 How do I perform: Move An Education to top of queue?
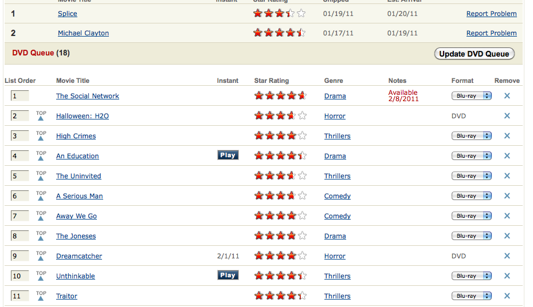pyautogui.click(x=41, y=156)
